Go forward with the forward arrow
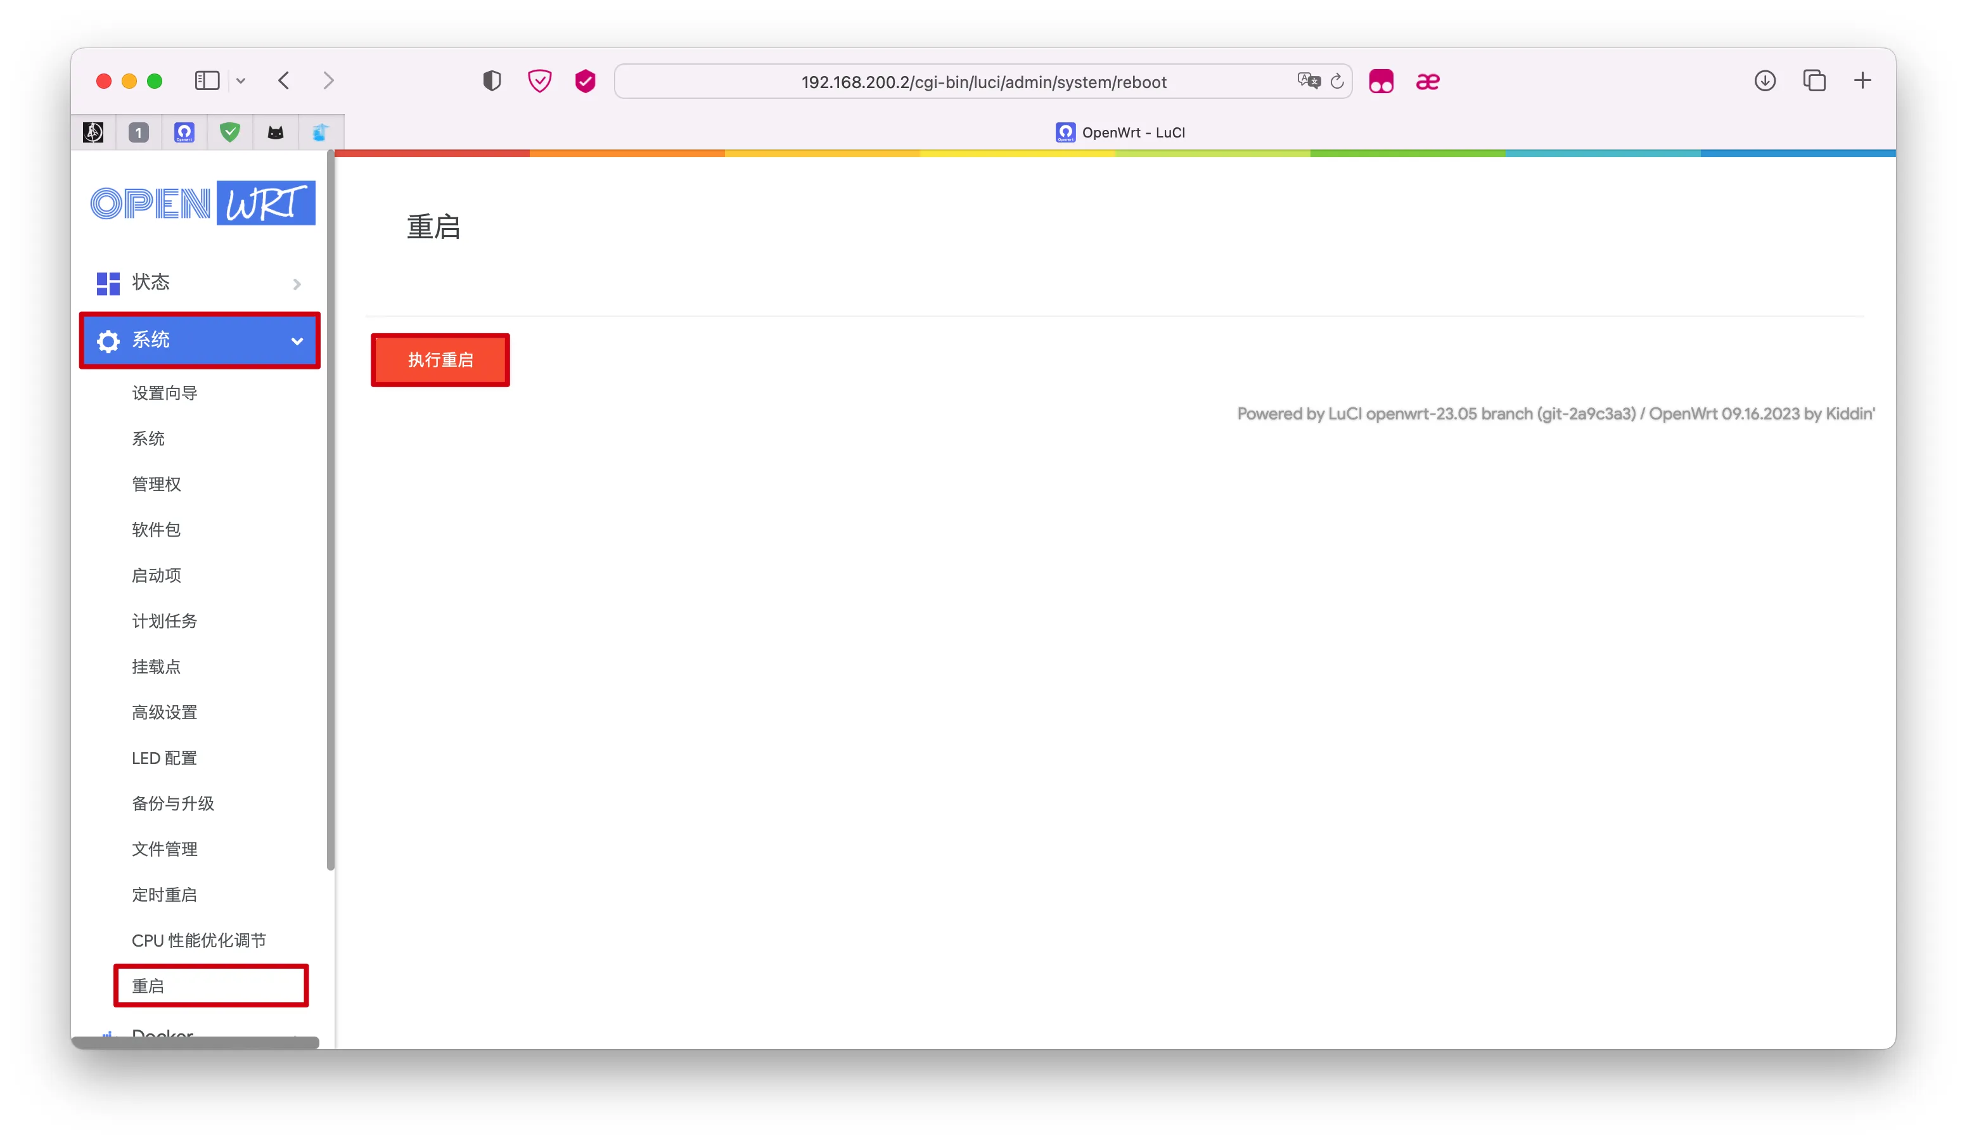Image resolution: width=1967 pixels, height=1143 pixels. pos(329,81)
